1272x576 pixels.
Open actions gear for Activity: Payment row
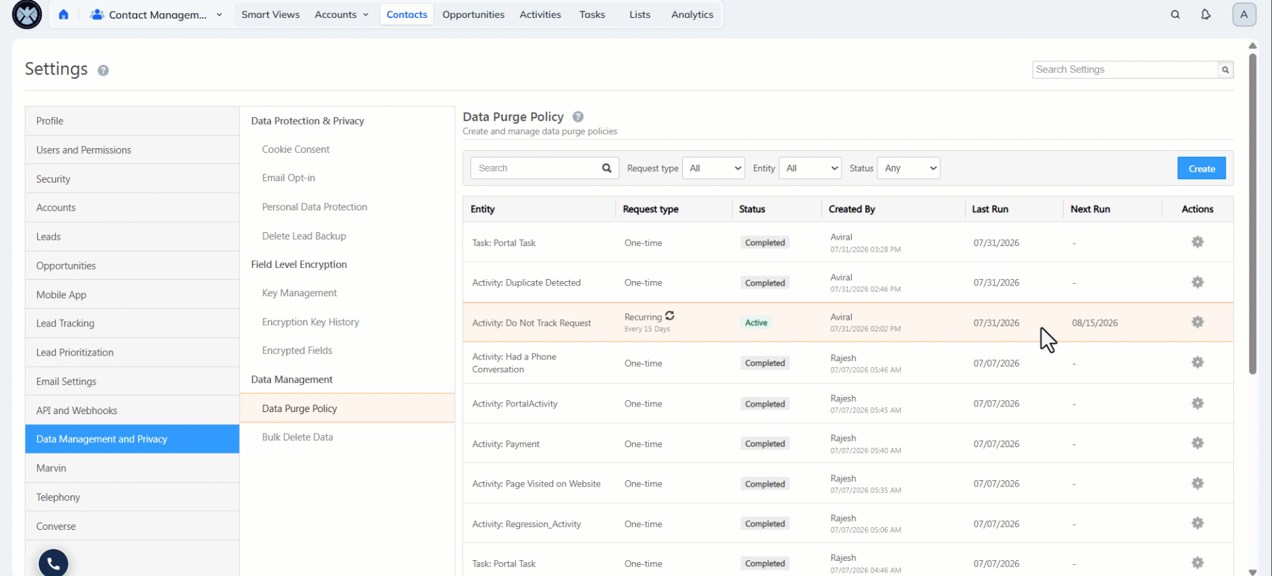[x=1198, y=443]
